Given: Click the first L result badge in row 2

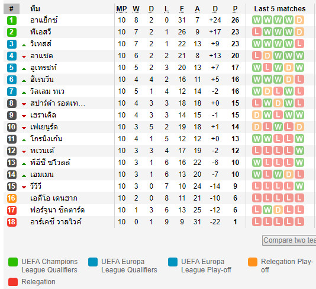Looking at the screenshot, I should click(257, 32).
